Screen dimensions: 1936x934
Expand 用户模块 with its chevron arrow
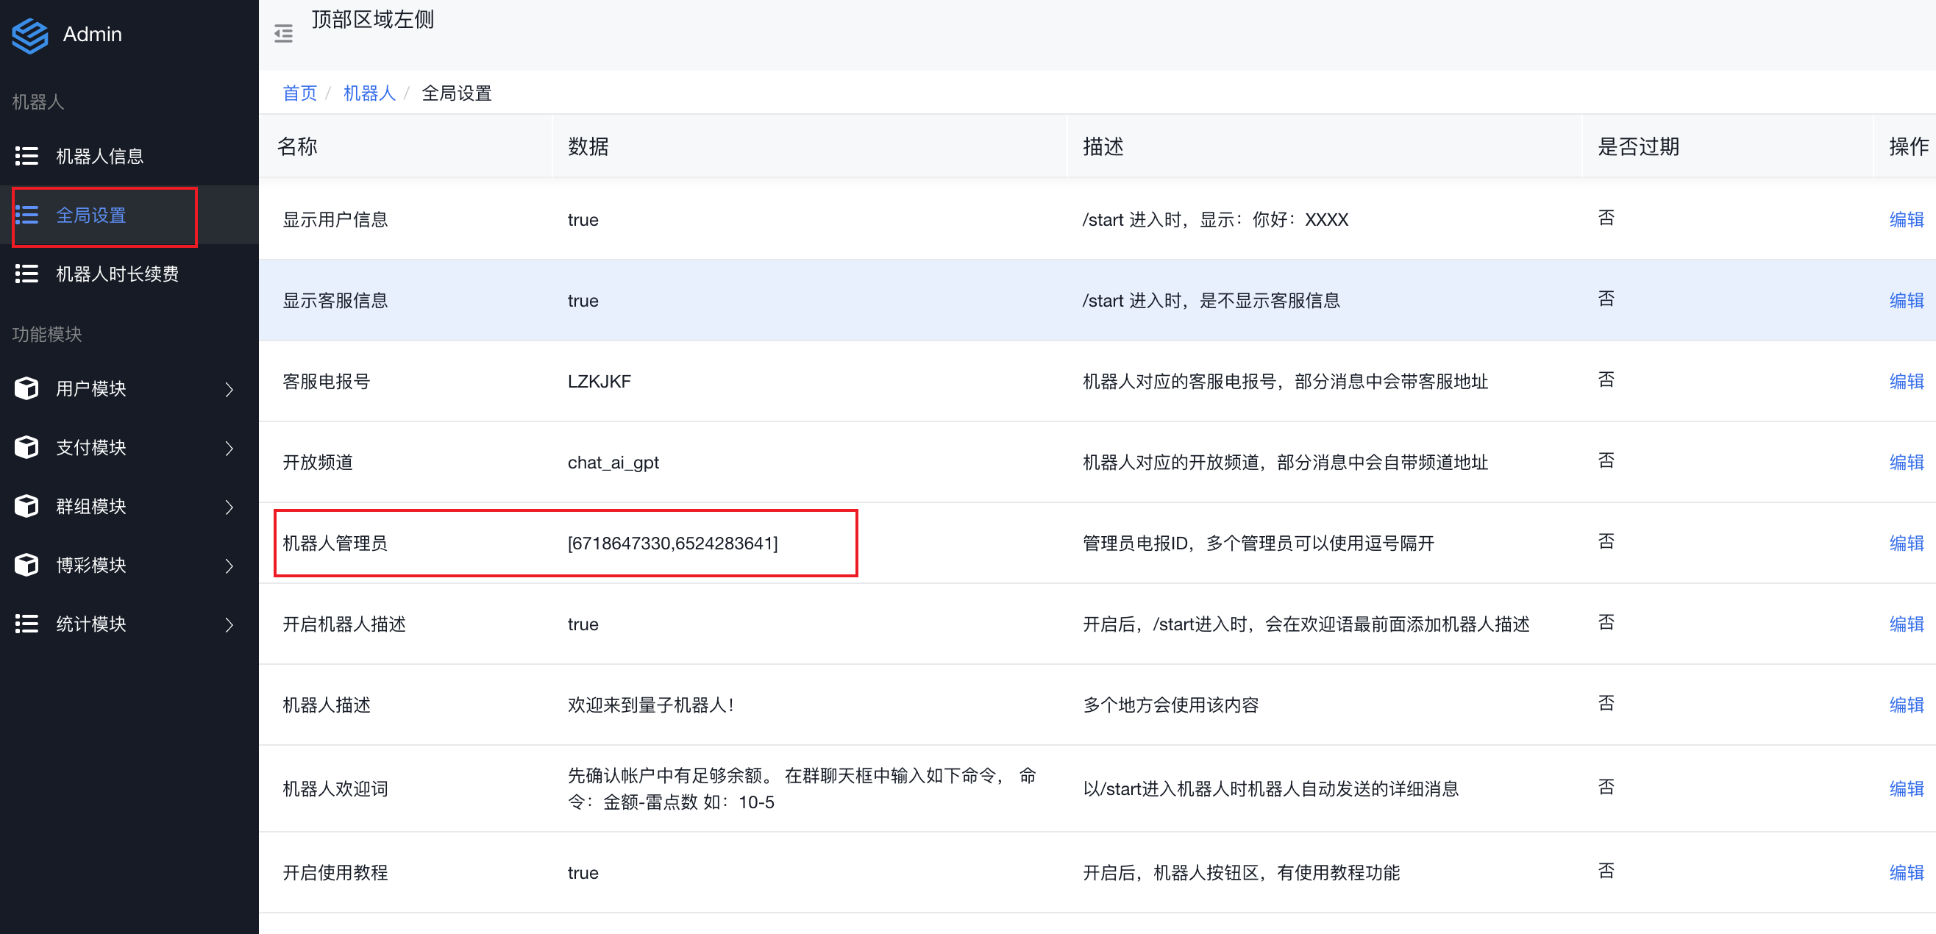229,389
